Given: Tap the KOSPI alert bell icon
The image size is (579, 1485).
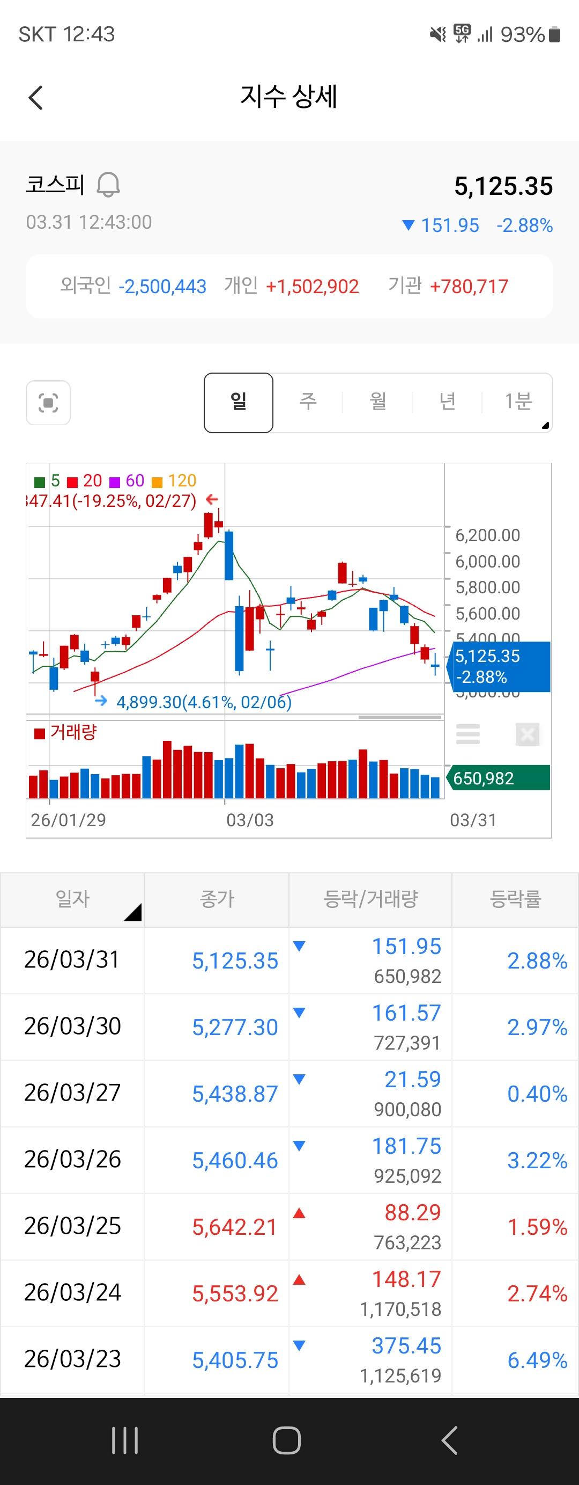Looking at the screenshot, I should [x=108, y=185].
